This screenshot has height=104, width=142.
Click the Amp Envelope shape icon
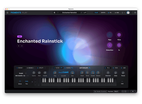click(89, 68)
